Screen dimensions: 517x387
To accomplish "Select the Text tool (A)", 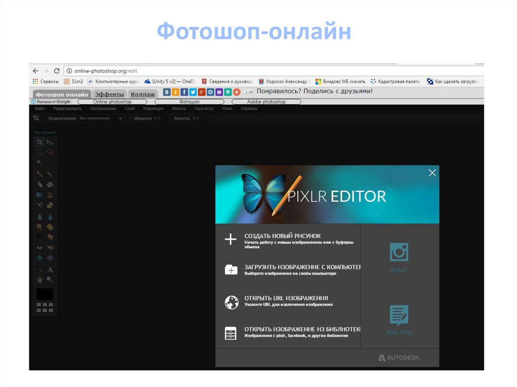I will [x=50, y=270].
